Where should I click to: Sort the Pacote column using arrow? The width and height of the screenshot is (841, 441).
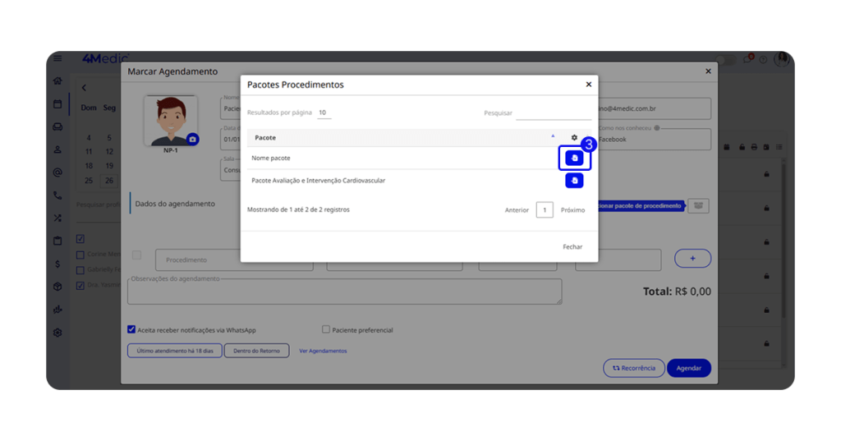[x=553, y=136]
